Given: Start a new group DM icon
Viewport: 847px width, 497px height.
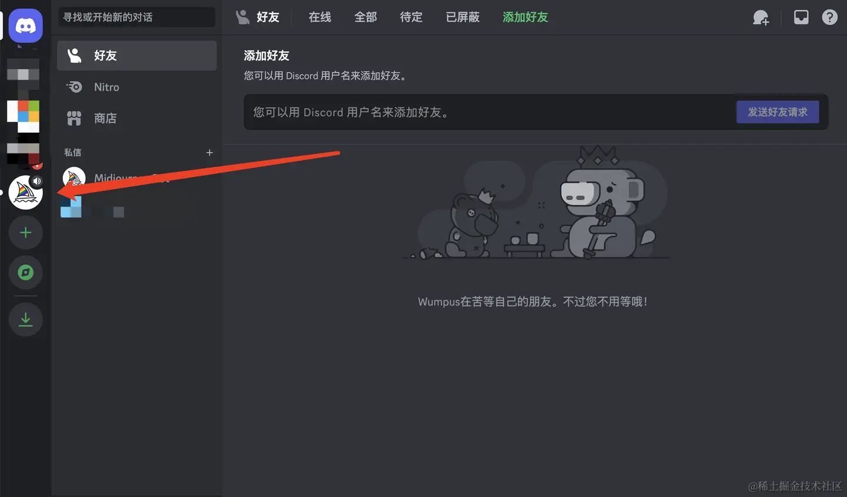Looking at the screenshot, I should pos(761,18).
